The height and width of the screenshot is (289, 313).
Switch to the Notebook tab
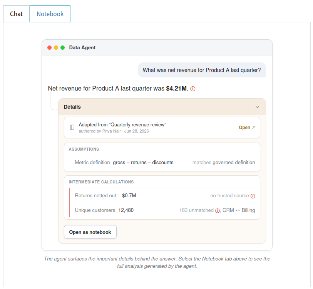[x=50, y=14]
